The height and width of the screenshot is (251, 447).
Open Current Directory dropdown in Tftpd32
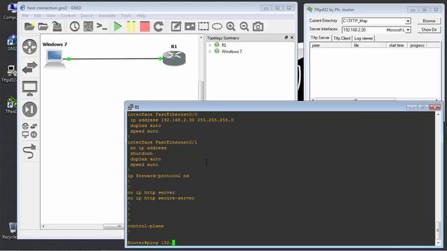[408, 21]
